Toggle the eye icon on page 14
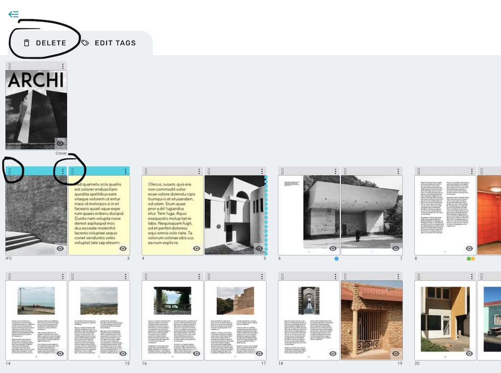This screenshot has width=501, height=373. coord(60,353)
